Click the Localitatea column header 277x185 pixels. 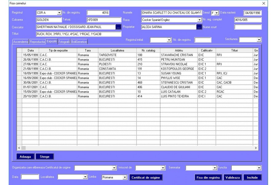(117, 51)
